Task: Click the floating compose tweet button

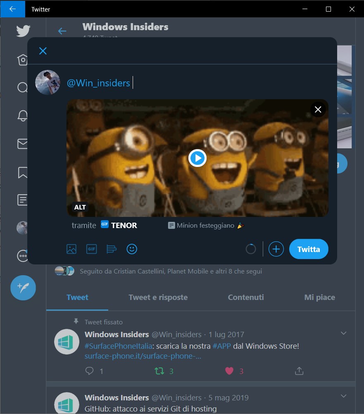Action: point(23,288)
